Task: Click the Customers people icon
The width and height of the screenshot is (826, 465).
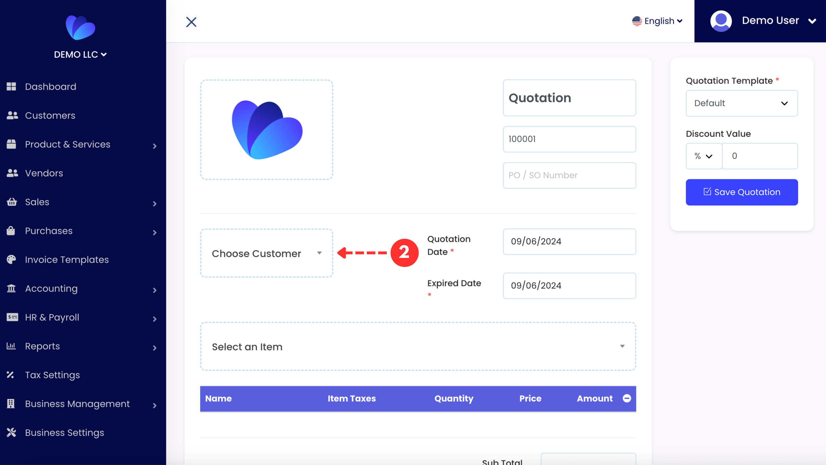Action: click(x=12, y=116)
